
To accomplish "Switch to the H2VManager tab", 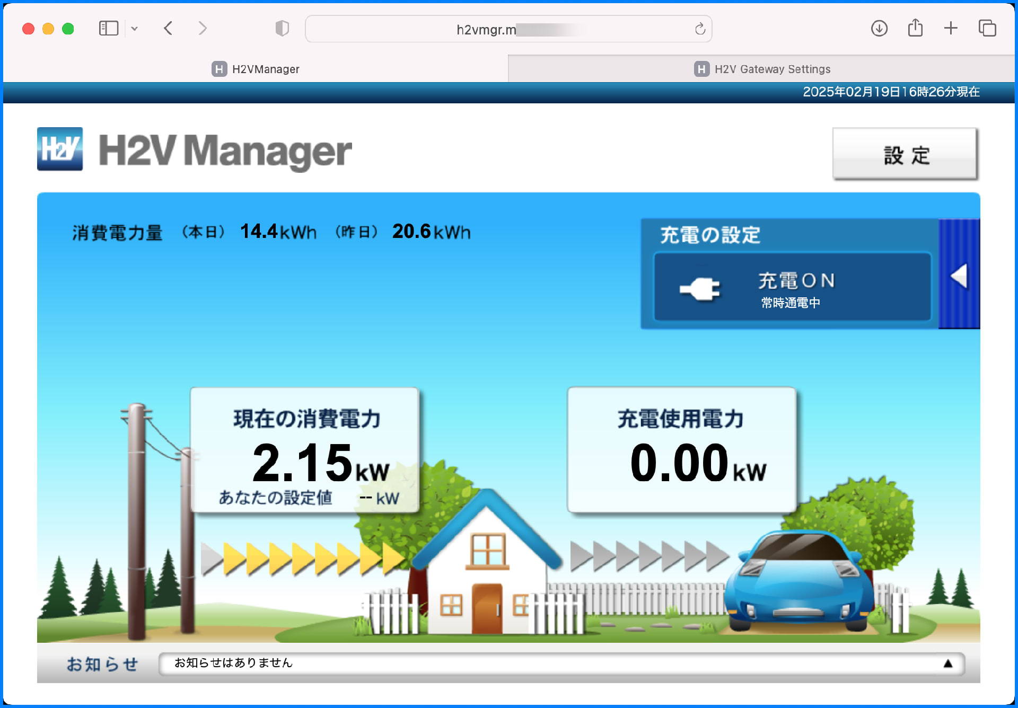I will [256, 69].
